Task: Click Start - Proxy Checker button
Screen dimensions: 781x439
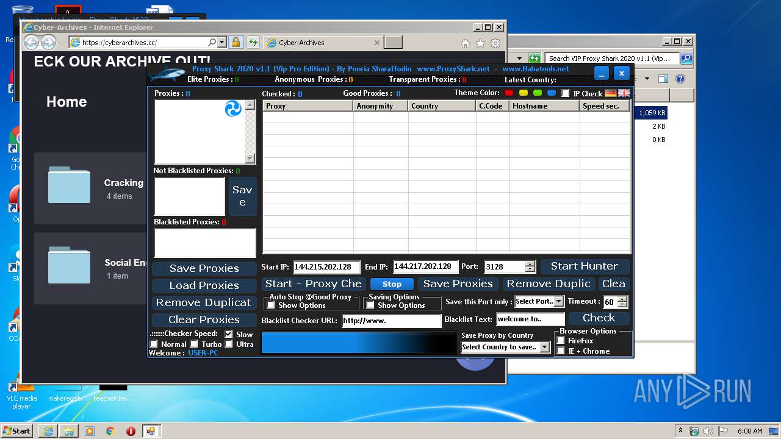Action: click(x=314, y=284)
